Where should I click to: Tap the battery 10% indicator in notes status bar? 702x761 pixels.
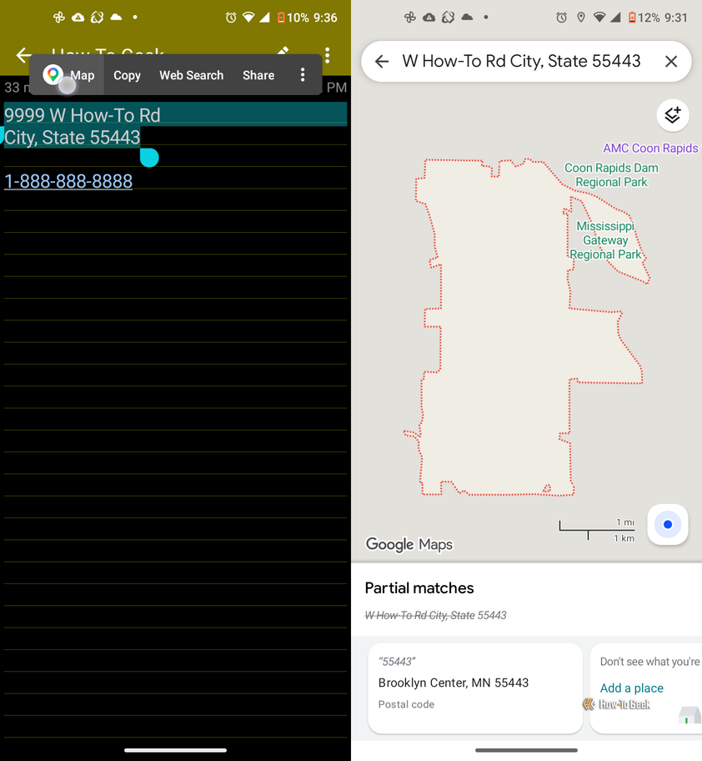pyautogui.click(x=293, y=18)
